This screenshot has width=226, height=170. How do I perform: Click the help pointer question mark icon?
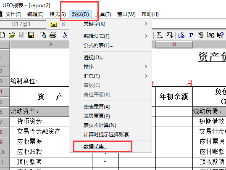(x=220, y=35)
